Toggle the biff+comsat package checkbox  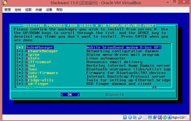(x=20, y=62)
